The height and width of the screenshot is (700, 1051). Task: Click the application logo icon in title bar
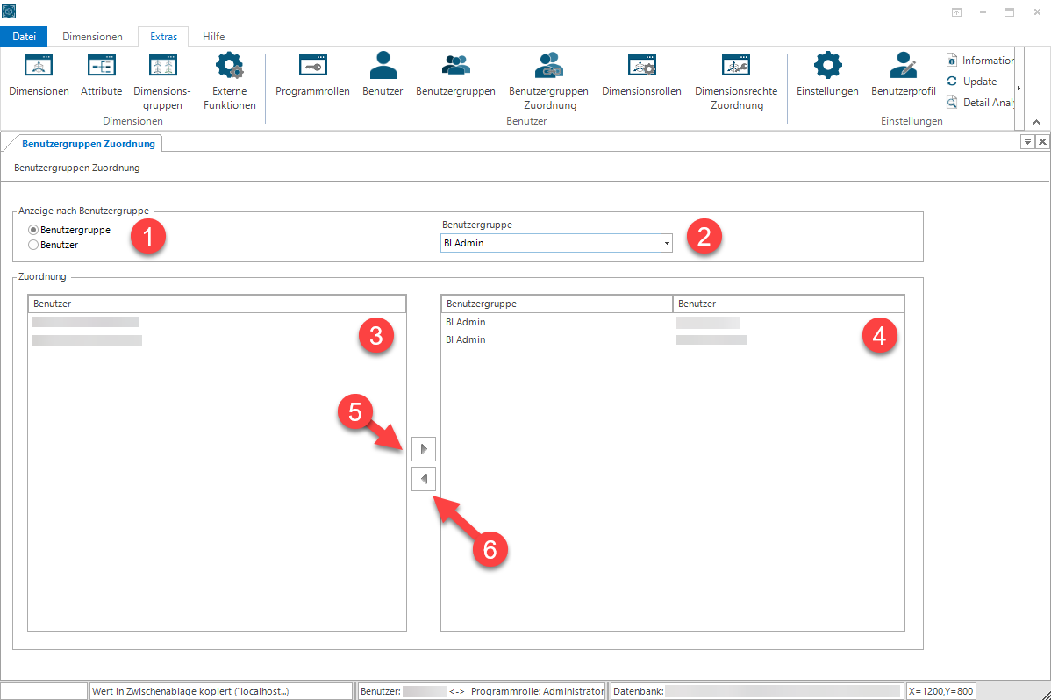pyautogui.click(x=9, y=11)
